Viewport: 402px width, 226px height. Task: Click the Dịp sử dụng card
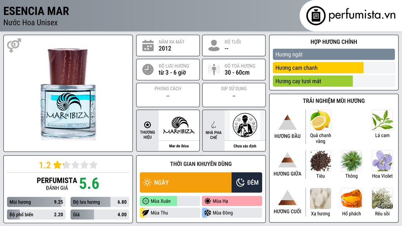234,95
